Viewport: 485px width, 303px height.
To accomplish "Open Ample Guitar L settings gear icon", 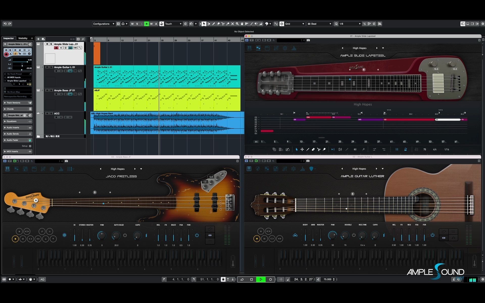I will click(x=294, y=169).
